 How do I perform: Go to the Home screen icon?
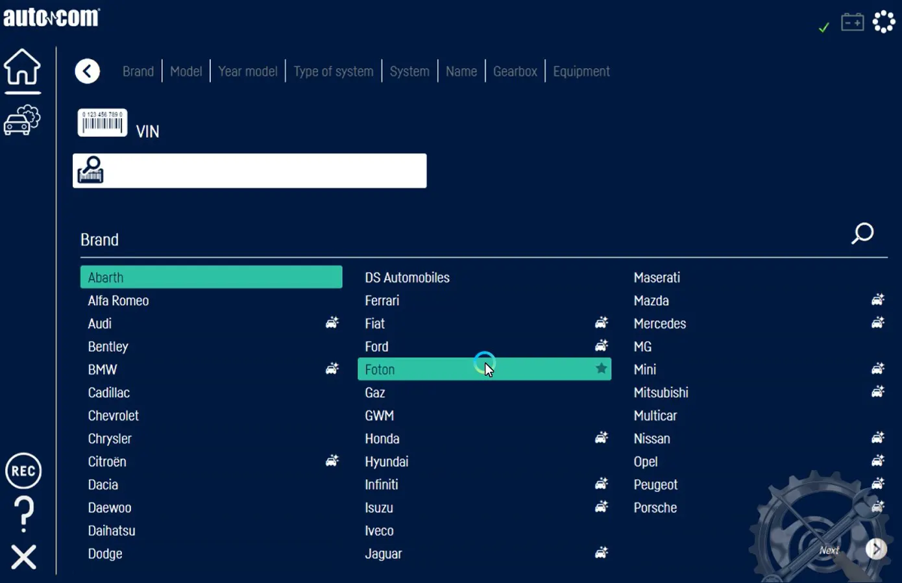[23, 68]
